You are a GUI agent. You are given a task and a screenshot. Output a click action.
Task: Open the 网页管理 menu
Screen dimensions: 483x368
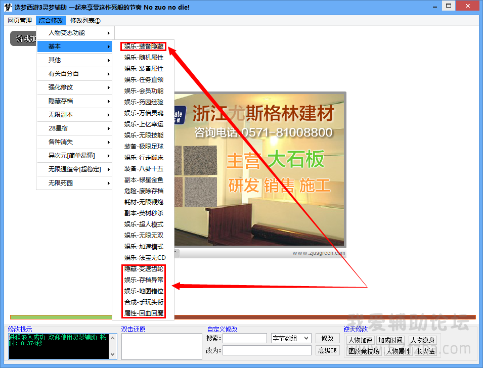[x=20, y=21]
